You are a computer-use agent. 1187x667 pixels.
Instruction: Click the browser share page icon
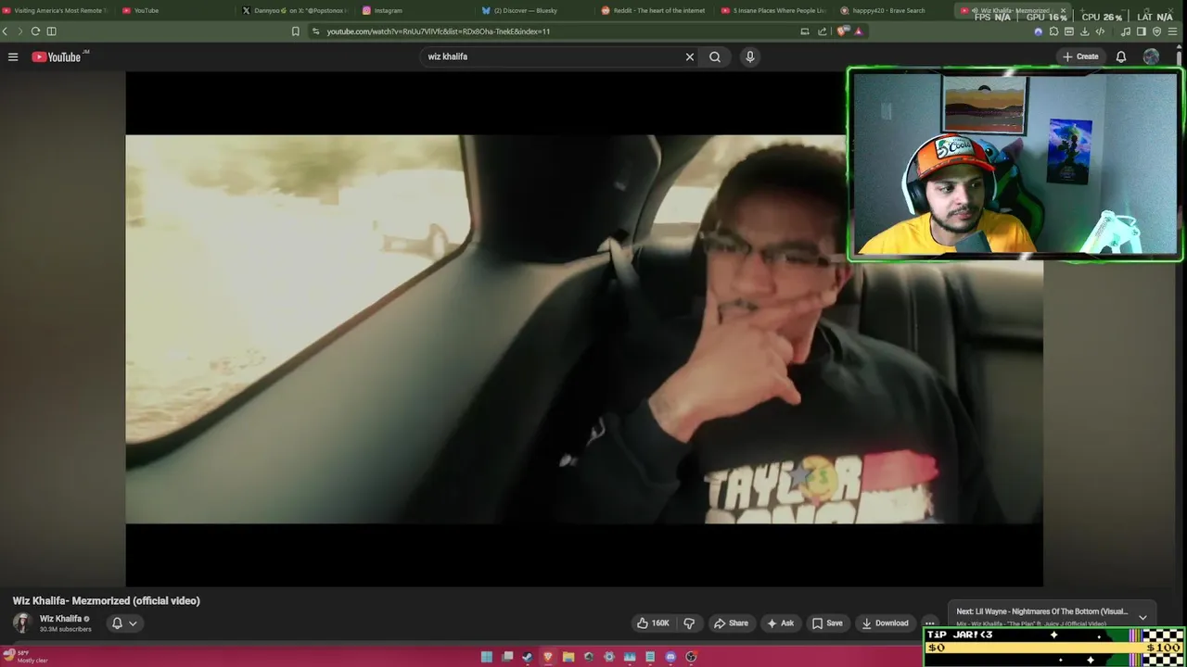(822, 31)
